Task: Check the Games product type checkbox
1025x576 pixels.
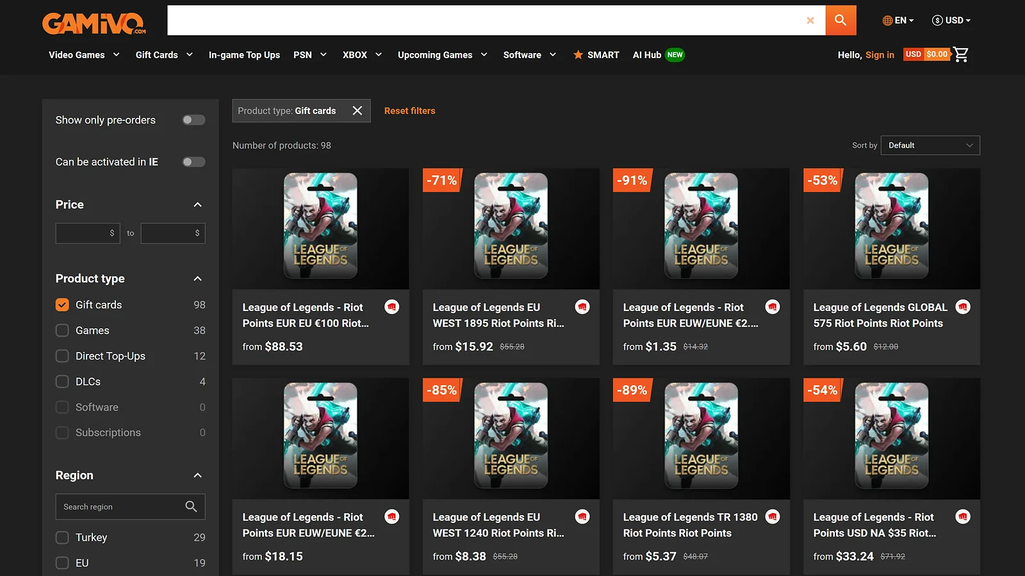Action: tap(62, 330)
